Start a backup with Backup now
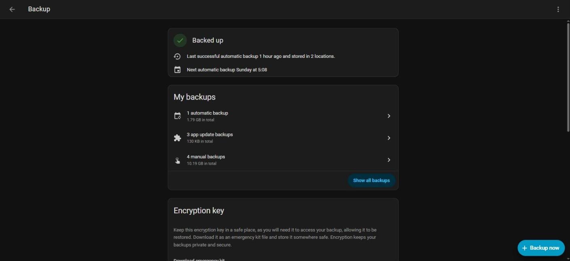This screenshot has height=261, width=570. (x=541, y=248)
